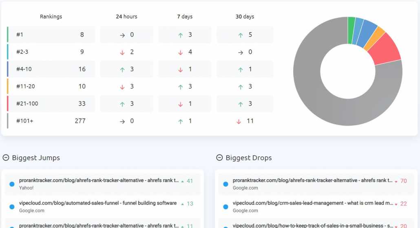Click the 30 days column header
The image size is (420, 228).
[x=245, y=17]
